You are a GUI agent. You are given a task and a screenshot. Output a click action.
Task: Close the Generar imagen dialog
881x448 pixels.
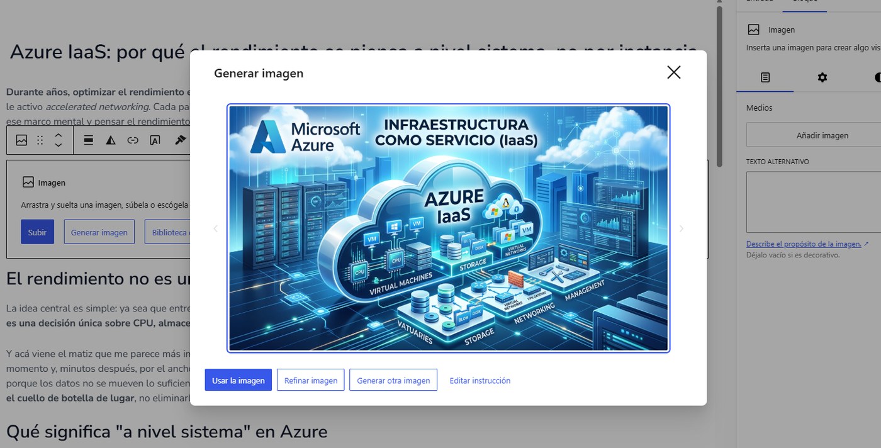(674, 72)
